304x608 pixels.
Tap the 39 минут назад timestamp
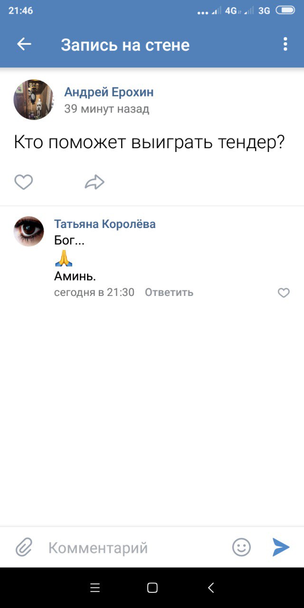pyautogui.click(x=106, y=109)
